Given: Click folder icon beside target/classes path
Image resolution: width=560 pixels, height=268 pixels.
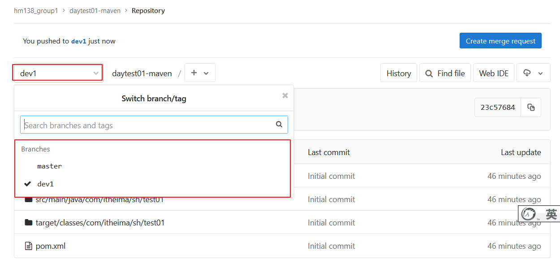Looking at the screenshot, I should coord(29,223).
